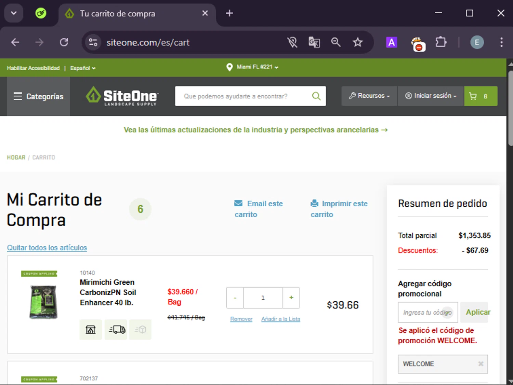The width and height of the screenshot is (513, 385).
Task: Click the green search magnifier icon
Action: coord(316,96)
